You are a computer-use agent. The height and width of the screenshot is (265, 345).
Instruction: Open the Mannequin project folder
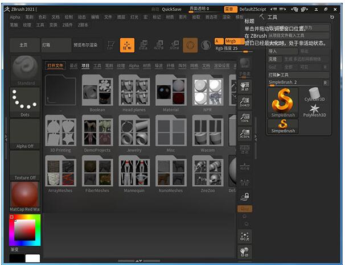click(134, 171)
